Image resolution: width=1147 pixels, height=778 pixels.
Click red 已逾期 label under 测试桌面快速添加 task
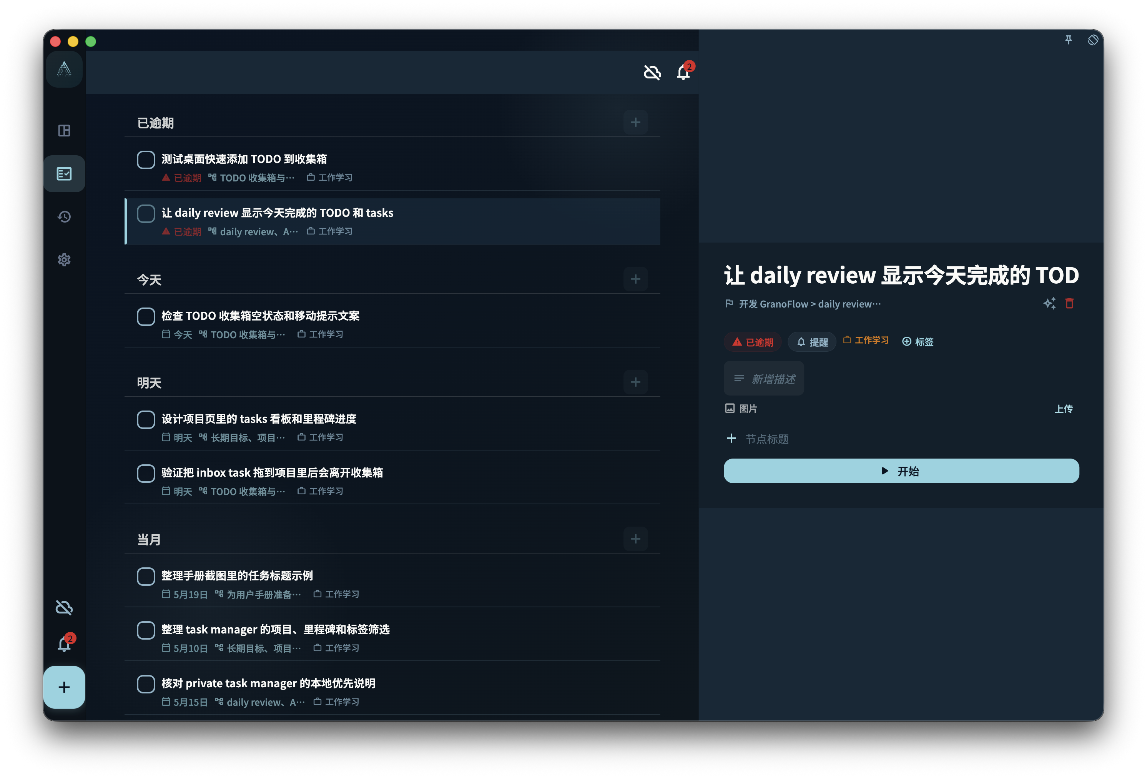(x=182, y=178)
